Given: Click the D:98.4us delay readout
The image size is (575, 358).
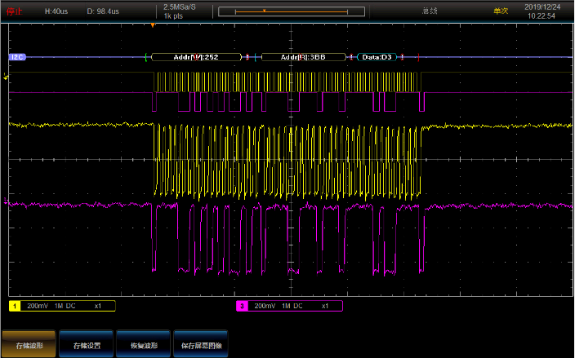Looking at the screenshot, I should (x=103, y=11).
